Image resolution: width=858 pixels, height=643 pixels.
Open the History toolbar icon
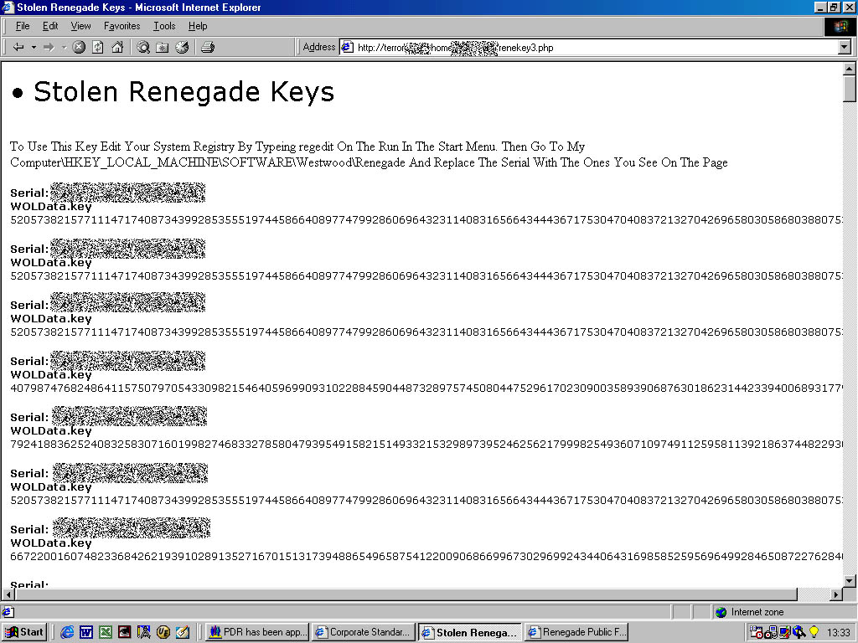point(182,48)
